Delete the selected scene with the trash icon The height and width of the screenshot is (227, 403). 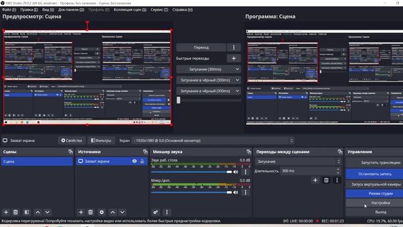pyautogui.click(x=15, y=212)
